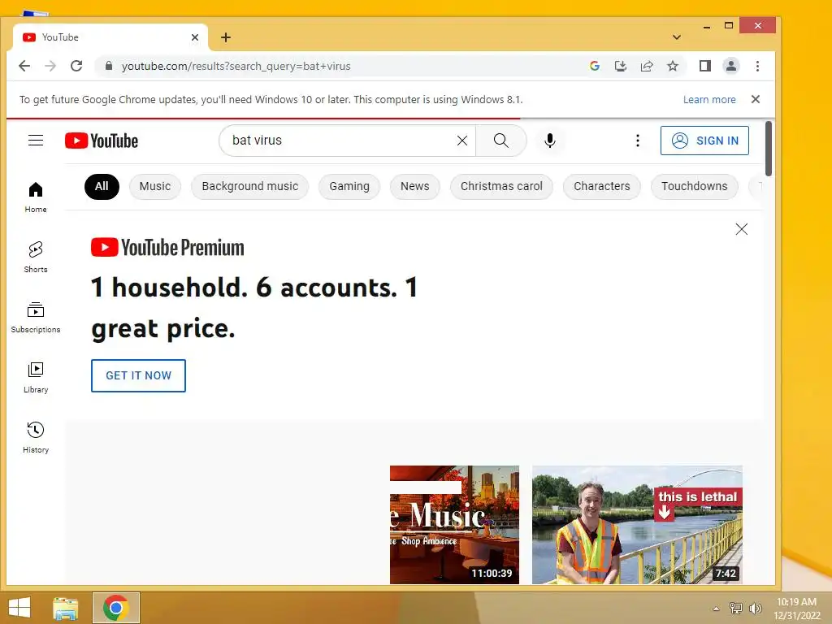The image size is (832, 624).
Task: Dismiss the Chrome update infobar
Action: coord(756,99)
